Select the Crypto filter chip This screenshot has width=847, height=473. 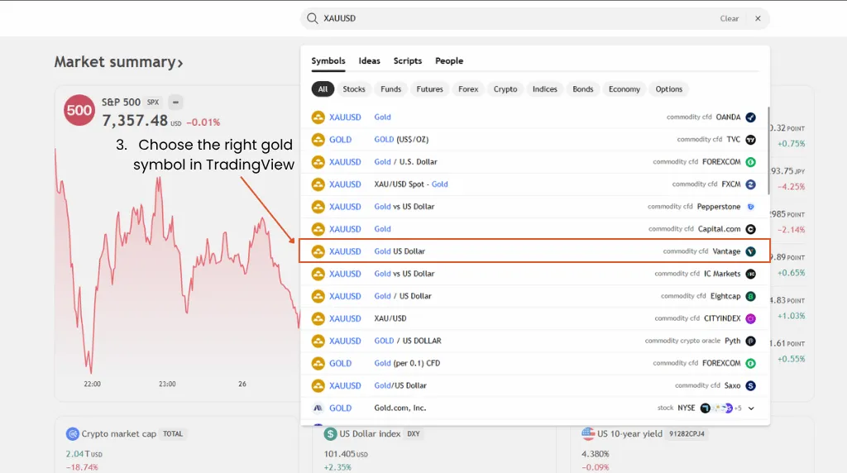click(x=505, y=89)
